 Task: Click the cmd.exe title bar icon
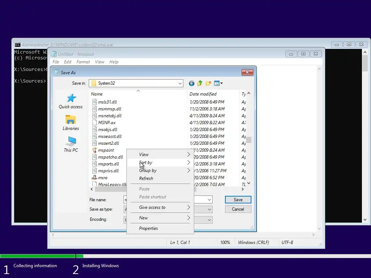(18, 45)
